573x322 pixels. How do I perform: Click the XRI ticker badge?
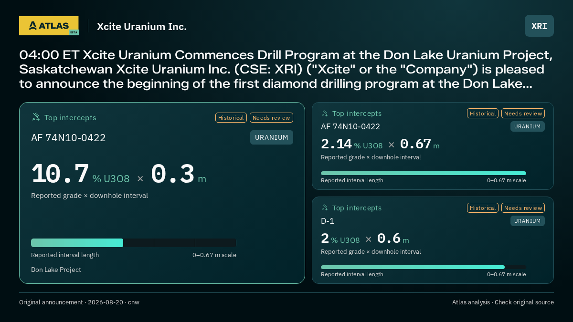[x=539, y=26]
